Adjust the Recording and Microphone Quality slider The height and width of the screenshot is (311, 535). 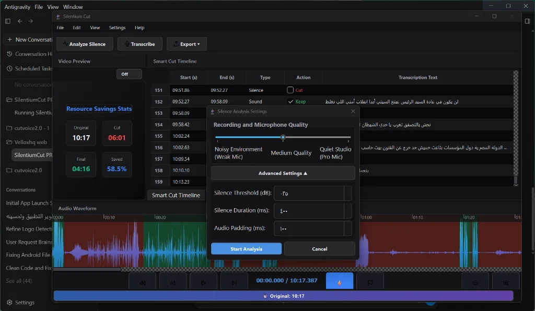pyautogui.click(x=283, y=137)
